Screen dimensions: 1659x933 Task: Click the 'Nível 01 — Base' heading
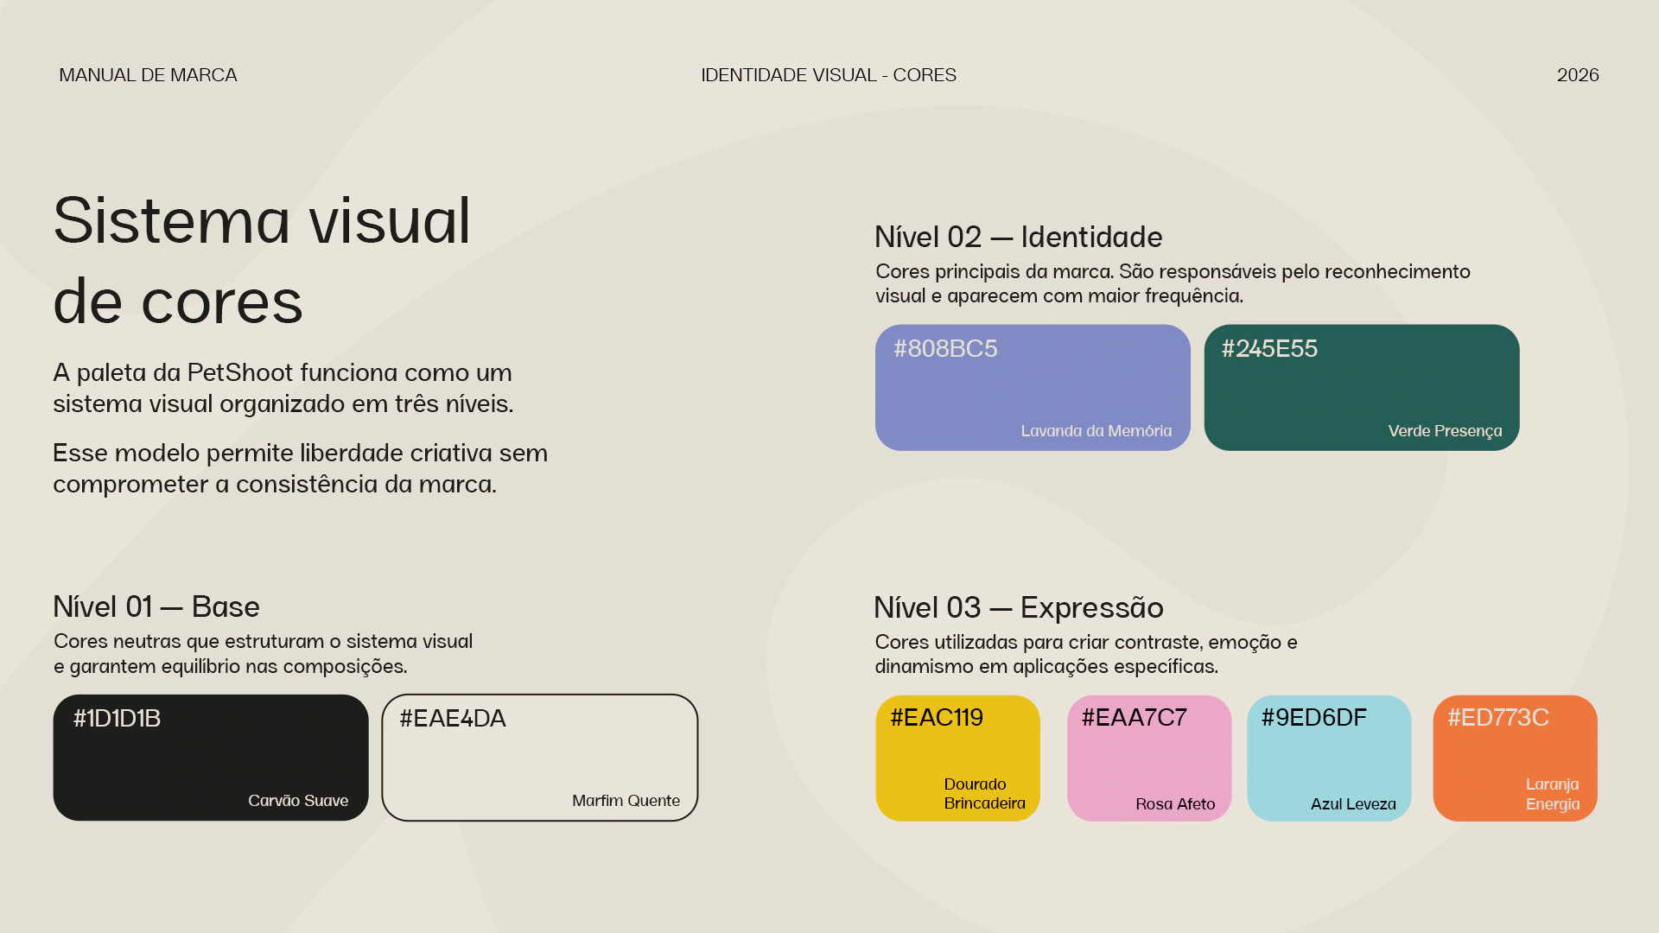(x=156, y=606)
